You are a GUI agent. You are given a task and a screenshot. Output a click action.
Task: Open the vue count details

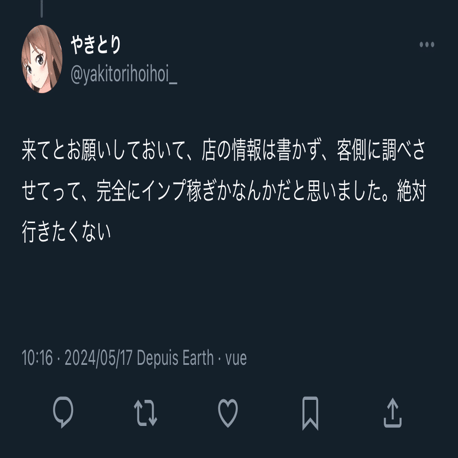click(236, 358)
